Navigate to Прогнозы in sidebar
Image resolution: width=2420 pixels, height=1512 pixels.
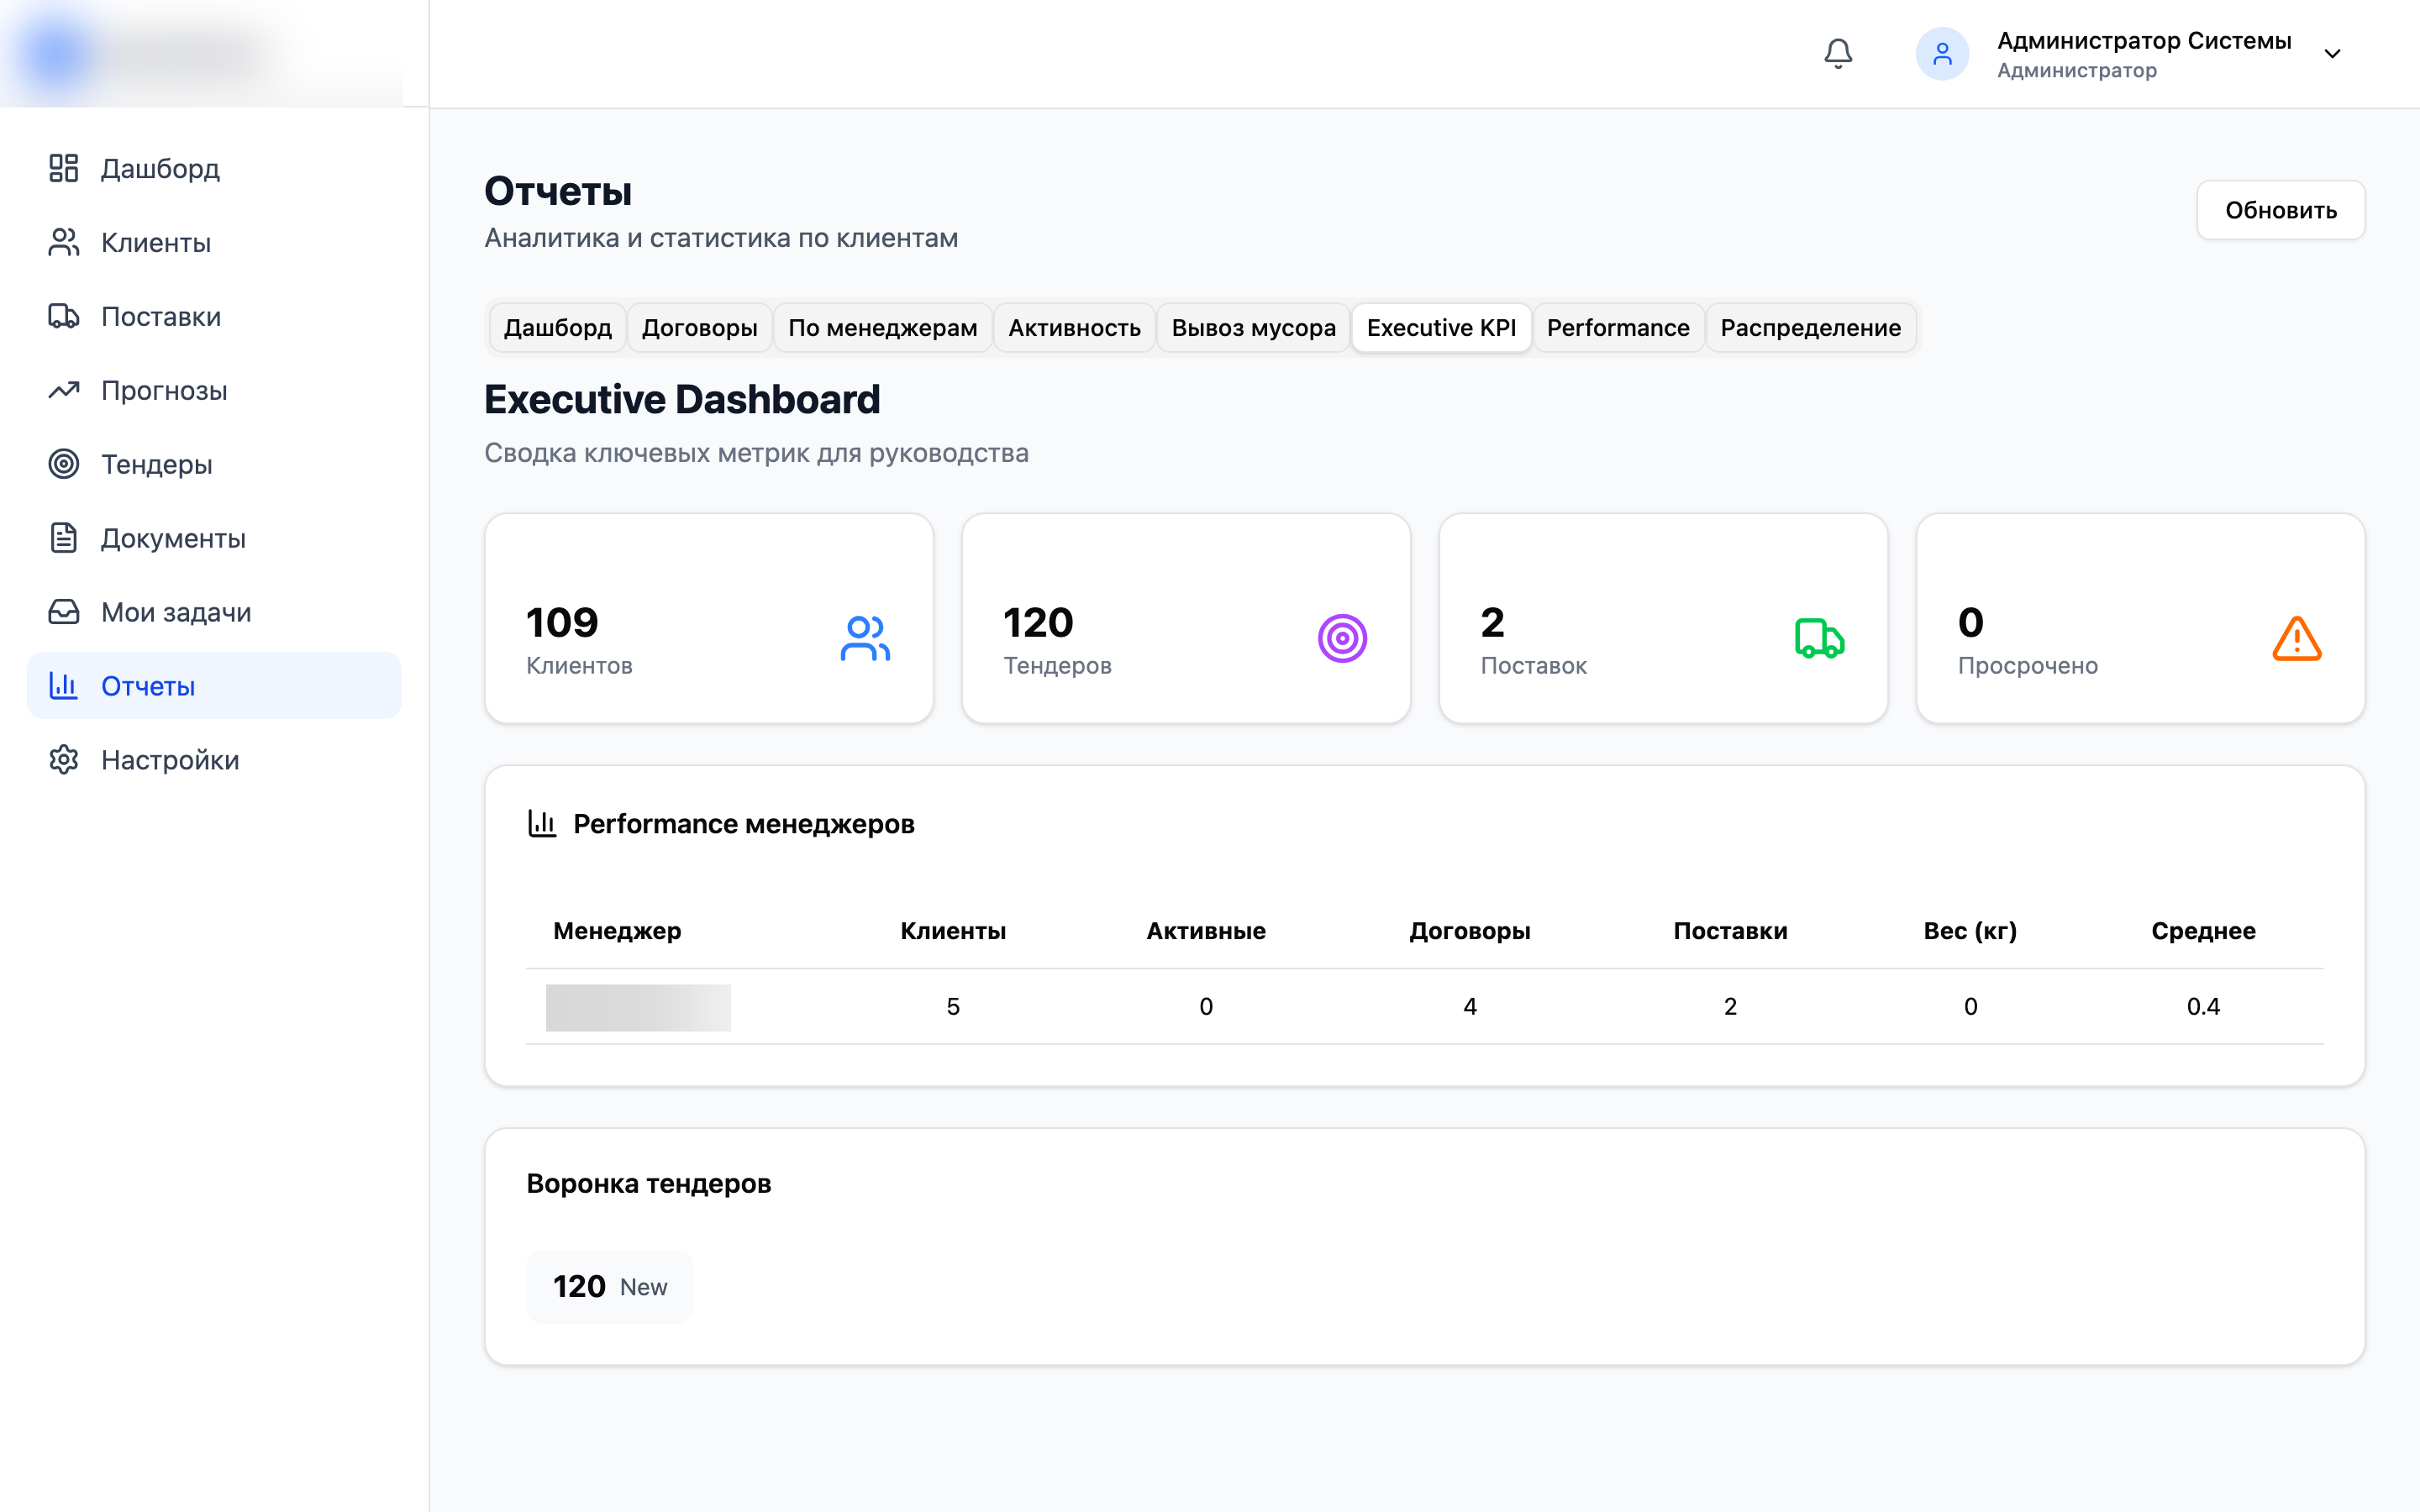[214, 390]
